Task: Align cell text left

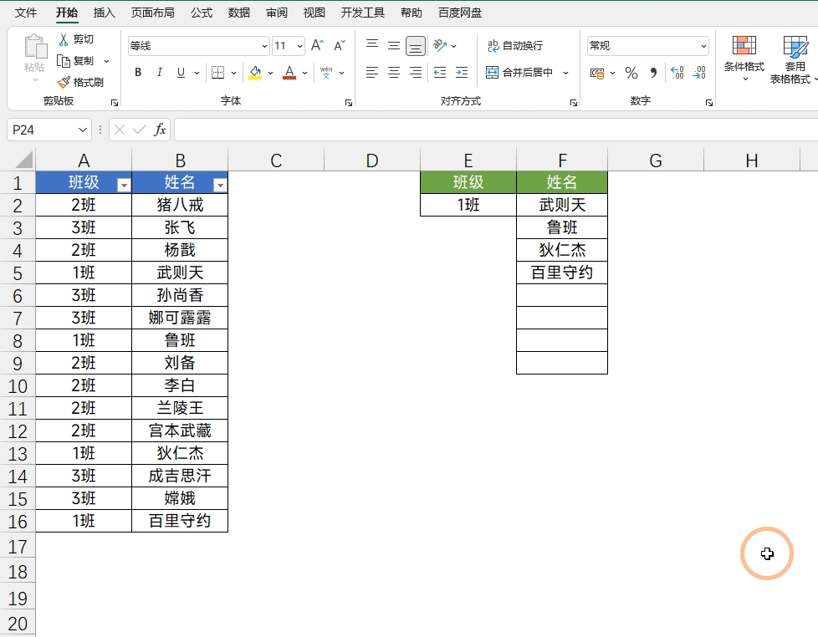Action: 372,73
